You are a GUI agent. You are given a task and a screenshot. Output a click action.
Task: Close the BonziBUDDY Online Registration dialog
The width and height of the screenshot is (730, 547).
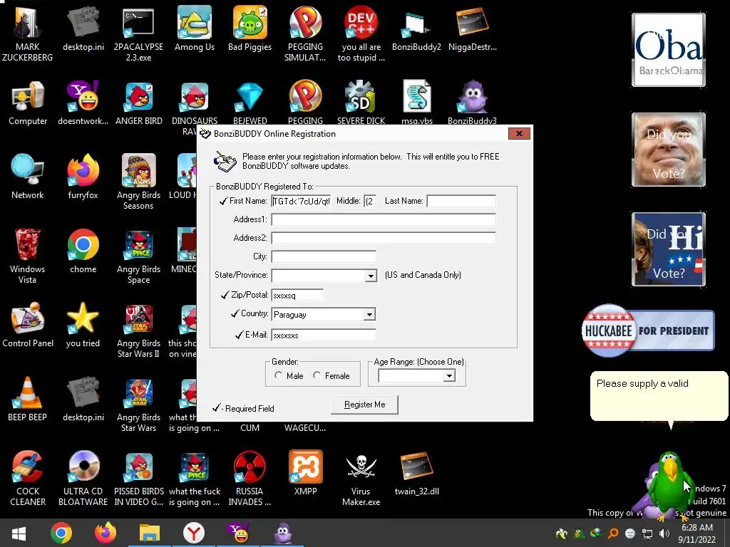pyautogui.click(x=519, y=134)
